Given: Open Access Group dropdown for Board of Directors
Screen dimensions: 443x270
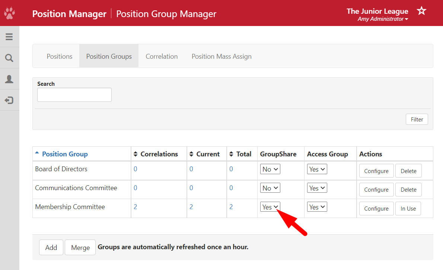Looking at the screenshot, I should click(317, 169).
